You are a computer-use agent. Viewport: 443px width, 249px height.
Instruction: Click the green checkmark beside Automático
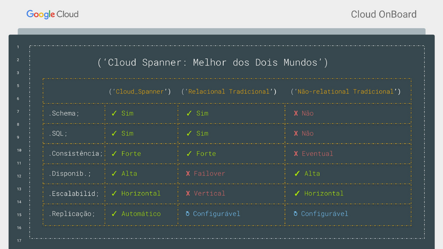pos(114,214)
